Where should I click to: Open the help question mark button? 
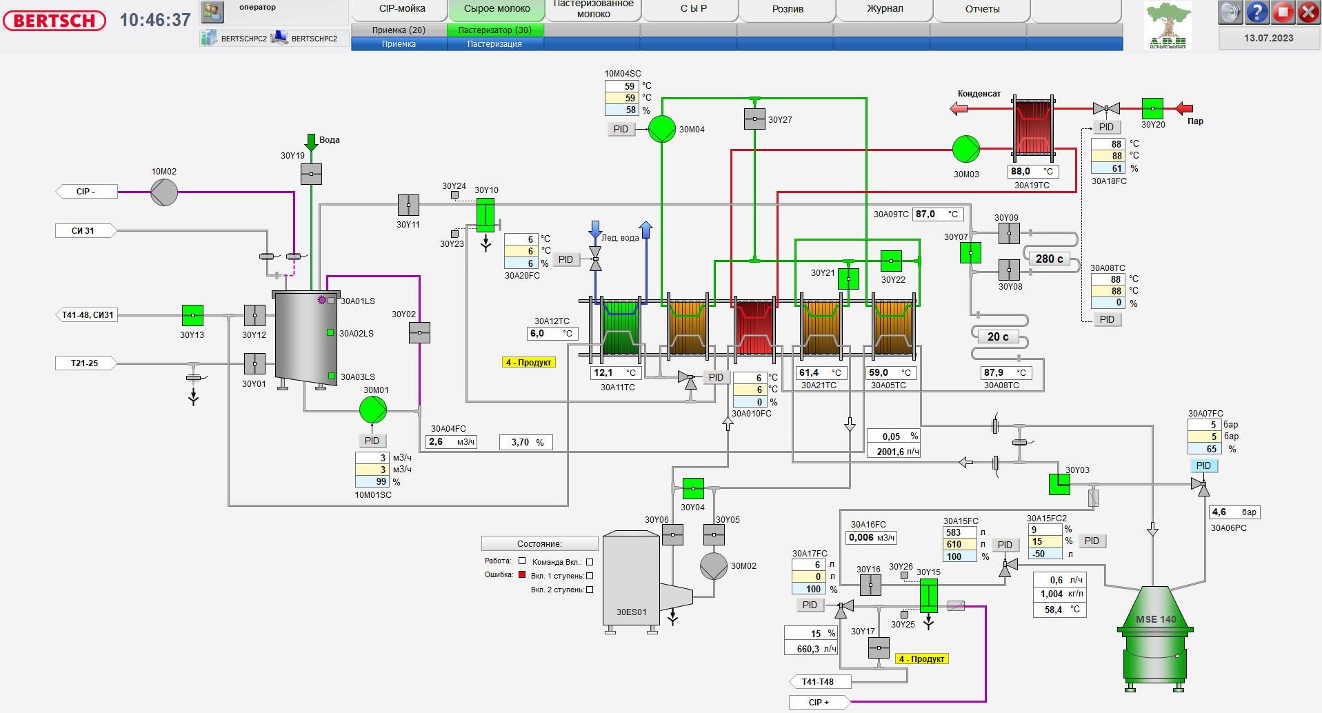tap(1256, 12)
